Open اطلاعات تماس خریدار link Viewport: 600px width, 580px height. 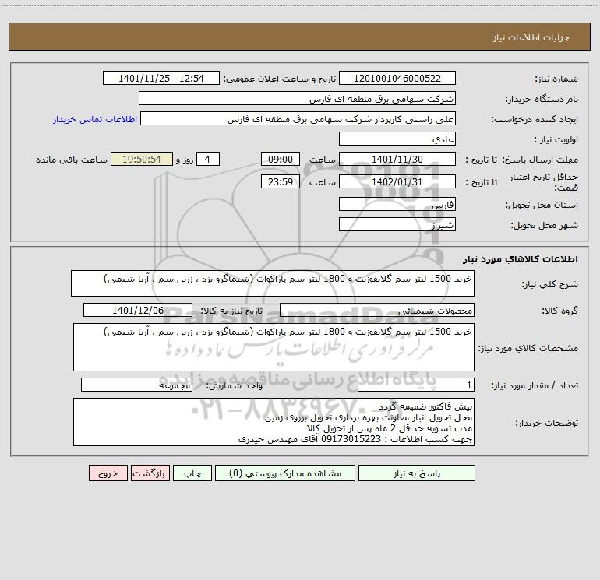[95, 119]
